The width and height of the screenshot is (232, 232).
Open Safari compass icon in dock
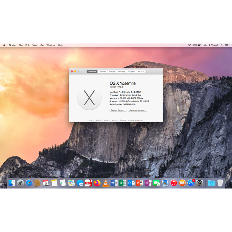pyautogui.click(x=29, y=183)
